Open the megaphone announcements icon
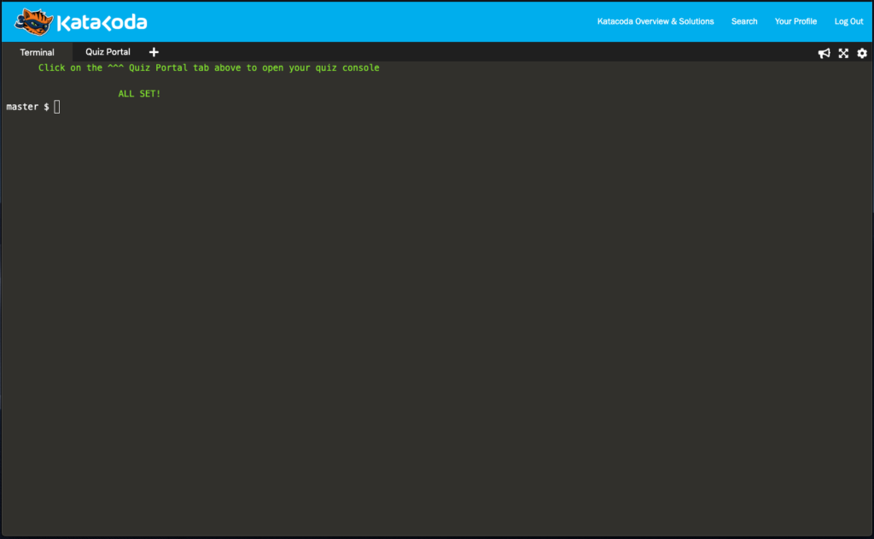874x539 pixels. (824, 53)
